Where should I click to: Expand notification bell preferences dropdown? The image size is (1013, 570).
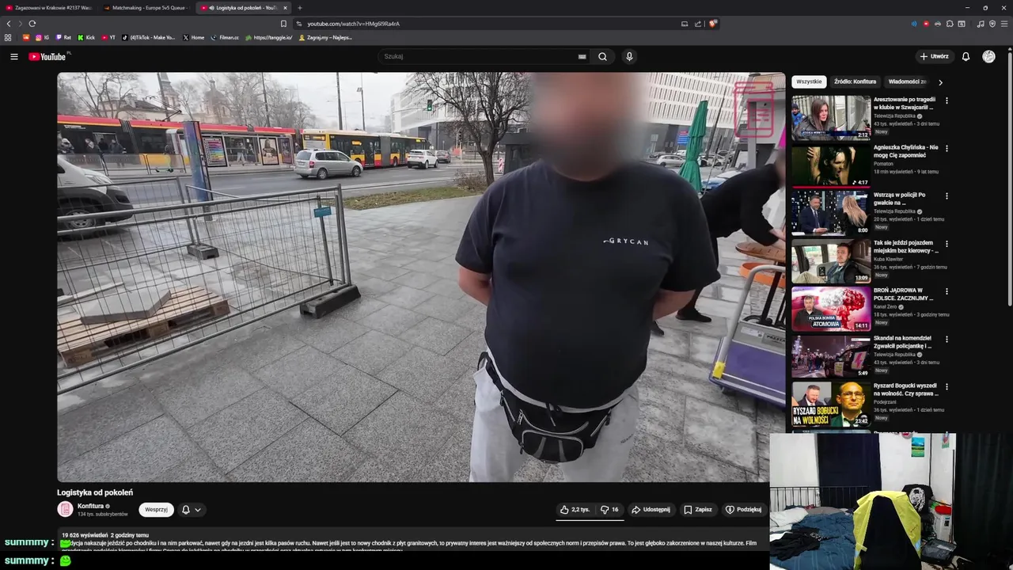[191, 510]
